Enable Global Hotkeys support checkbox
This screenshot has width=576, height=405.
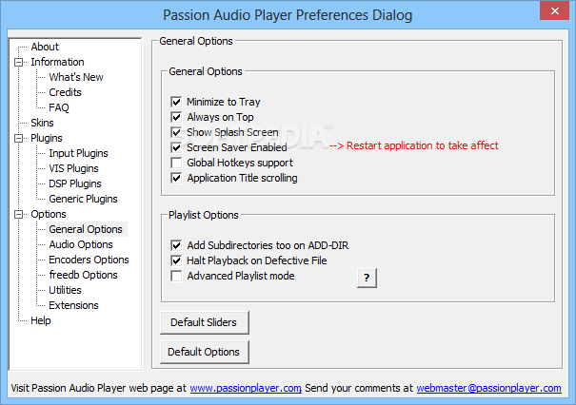pos(176,163)
